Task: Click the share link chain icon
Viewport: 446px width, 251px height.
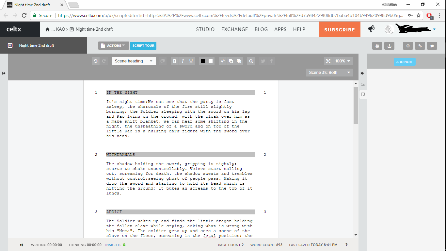Action: (x=420, y=46)
